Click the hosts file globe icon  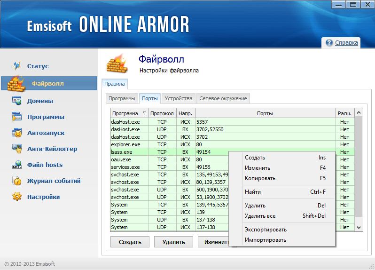coord(17,165)
